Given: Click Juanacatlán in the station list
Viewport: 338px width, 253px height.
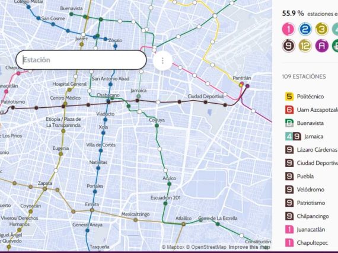Looking at the screenshot, I should pos(311,229).
